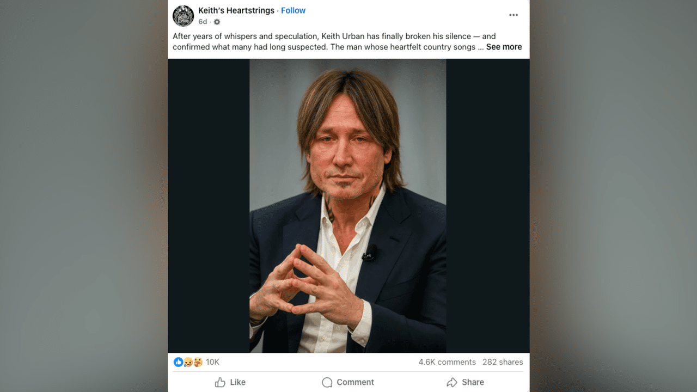Viewport: 697px width, 392px height.
Task: Click the Share action label
Action: (x=472, y=382)
